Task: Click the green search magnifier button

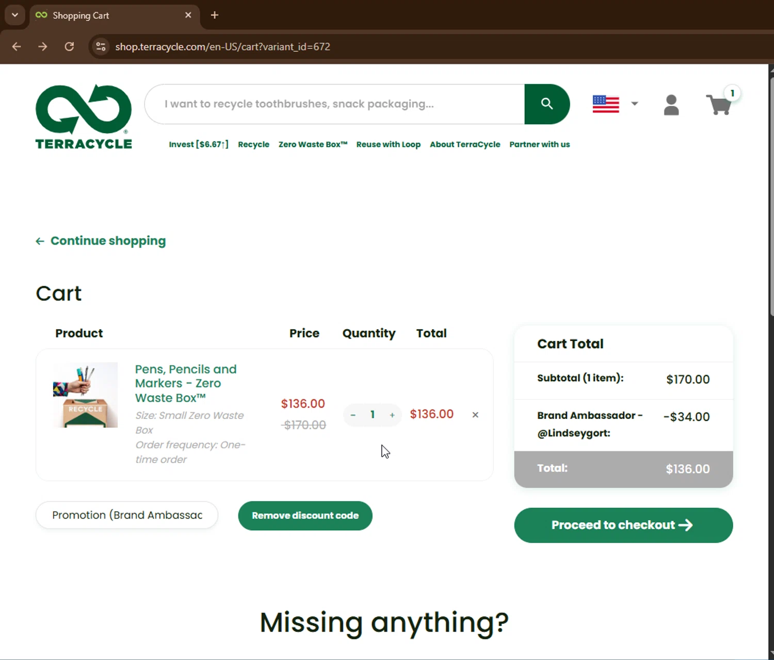Action: click(547, 104)
